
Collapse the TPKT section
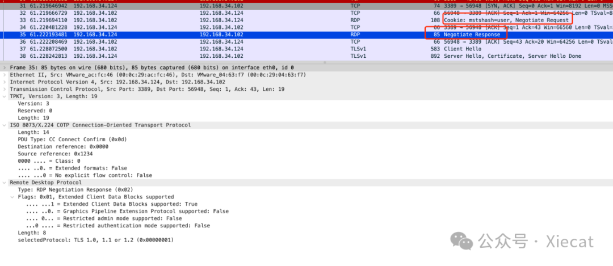5,96
